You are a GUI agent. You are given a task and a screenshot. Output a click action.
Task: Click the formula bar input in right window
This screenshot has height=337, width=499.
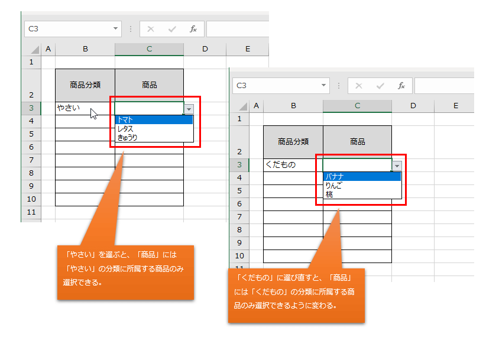click(x=443, y=86)
